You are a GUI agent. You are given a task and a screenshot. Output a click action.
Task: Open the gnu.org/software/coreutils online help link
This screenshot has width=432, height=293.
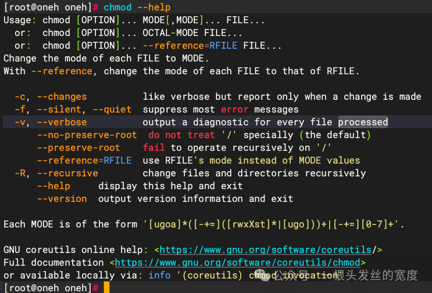266,249
